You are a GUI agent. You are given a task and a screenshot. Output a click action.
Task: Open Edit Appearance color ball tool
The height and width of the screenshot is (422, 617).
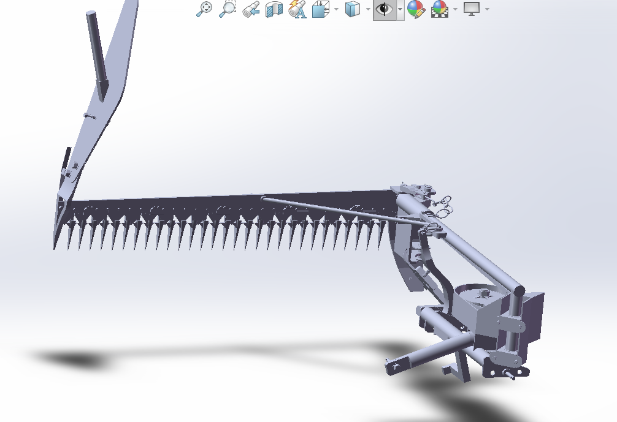tap(416, 9)
